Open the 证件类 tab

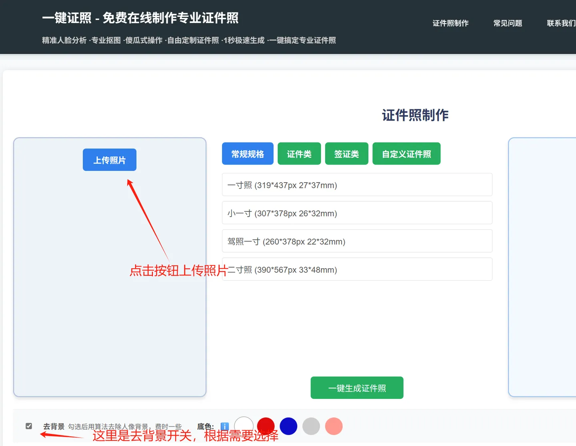pyautogui.click(x=299, y=154)
